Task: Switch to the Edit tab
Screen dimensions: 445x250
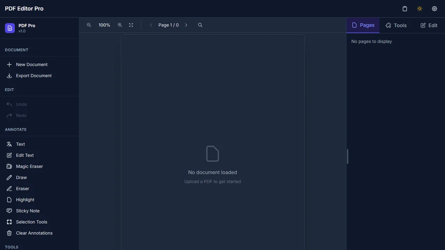Action: (429, 25)
